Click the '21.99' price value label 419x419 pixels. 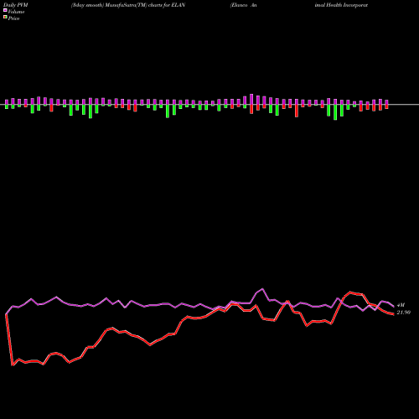click(x=404, y=313)
